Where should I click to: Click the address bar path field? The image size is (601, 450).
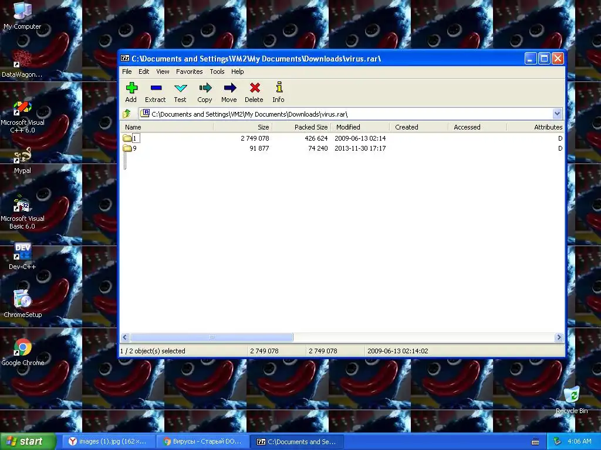coord(346,114)
